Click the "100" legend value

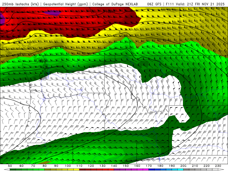click(68, 166)
